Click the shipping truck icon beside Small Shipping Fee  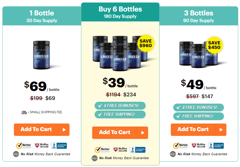click(x=24, y=112)
